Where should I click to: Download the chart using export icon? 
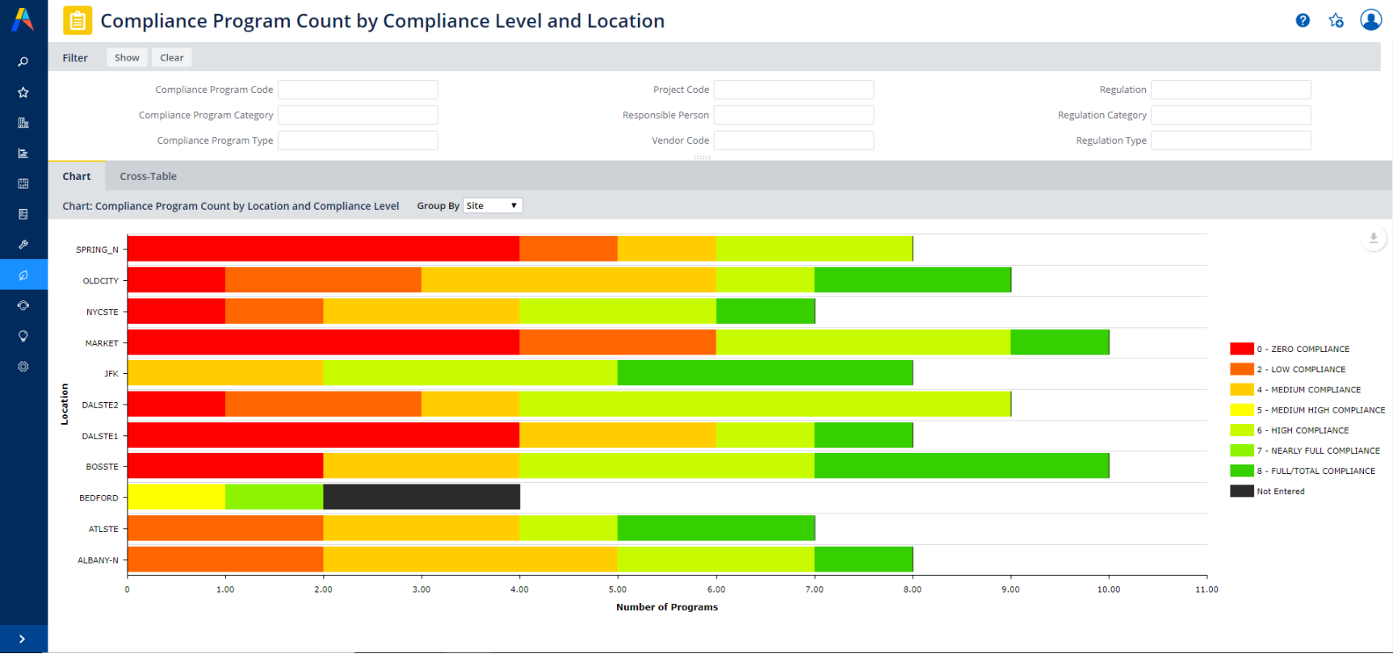pos(1373,238)
